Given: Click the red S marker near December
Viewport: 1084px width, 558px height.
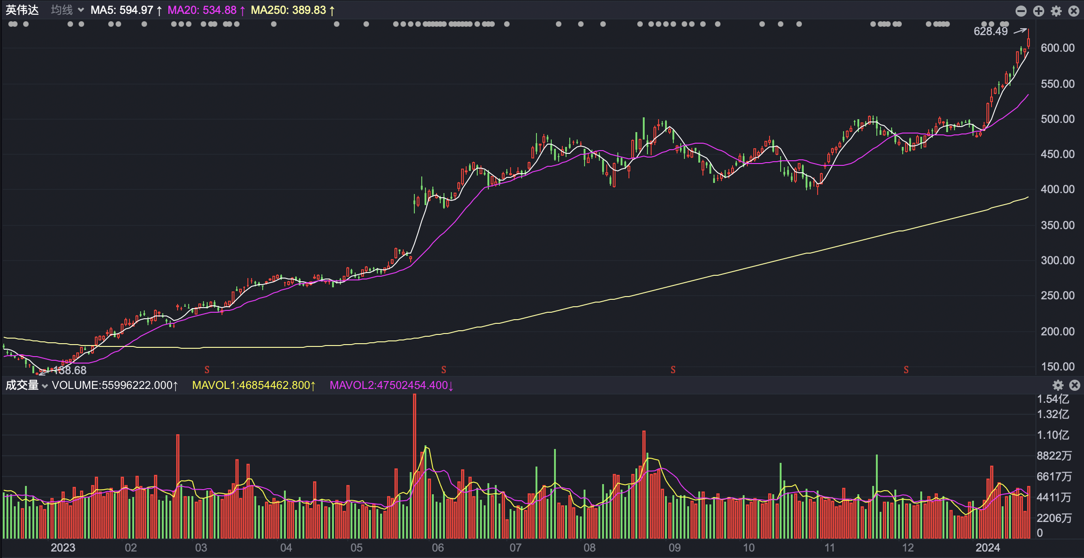Looking at the screenshot, I should (x=906, y=370).
